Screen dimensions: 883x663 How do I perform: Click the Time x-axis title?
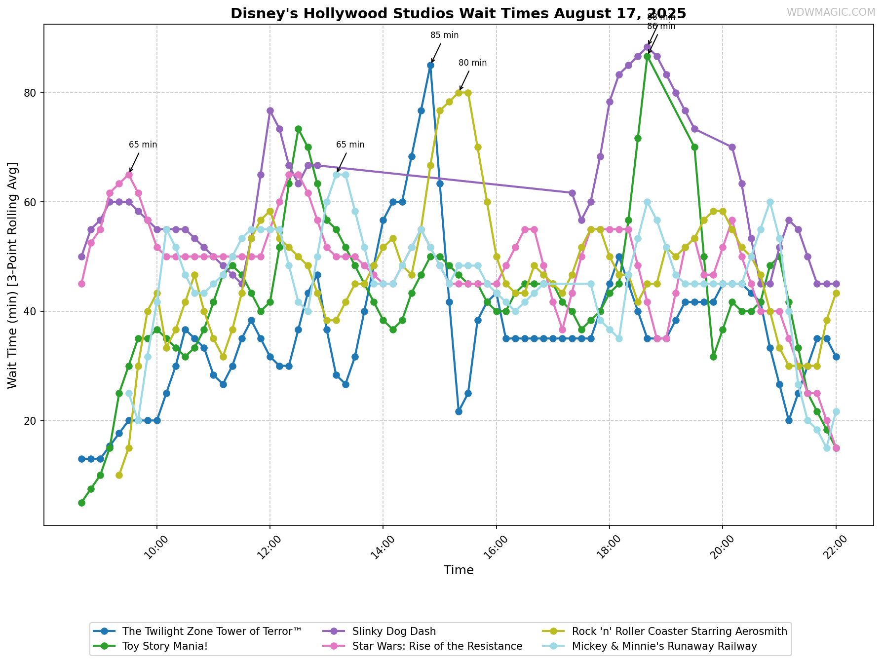[459, 570]
